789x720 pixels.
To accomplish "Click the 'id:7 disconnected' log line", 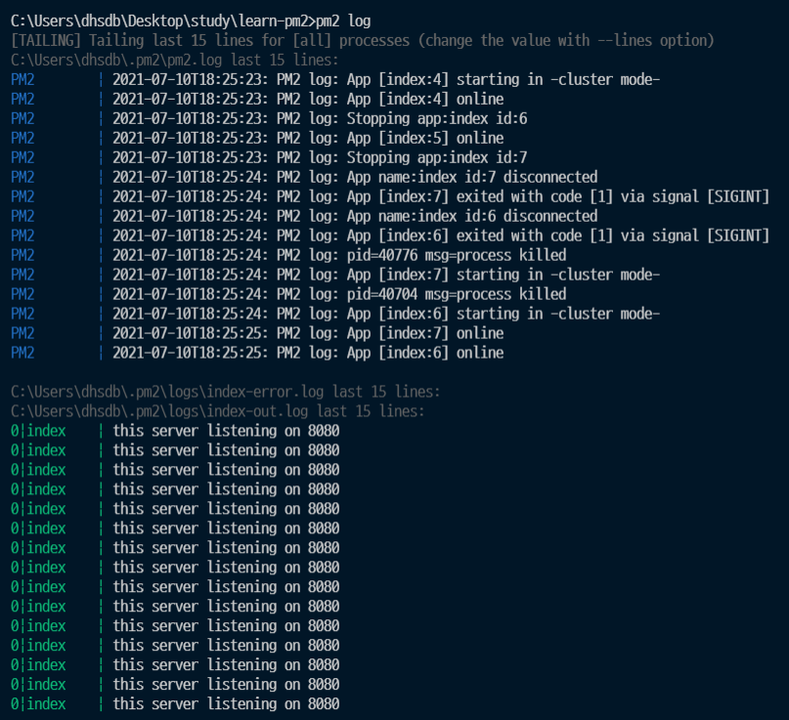I will pos(304,178).
